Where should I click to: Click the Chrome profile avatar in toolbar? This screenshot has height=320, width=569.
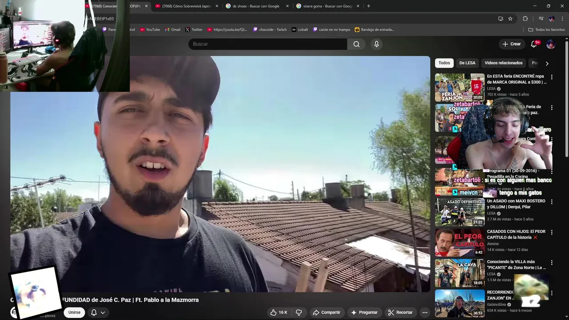[x=552, y=19]
